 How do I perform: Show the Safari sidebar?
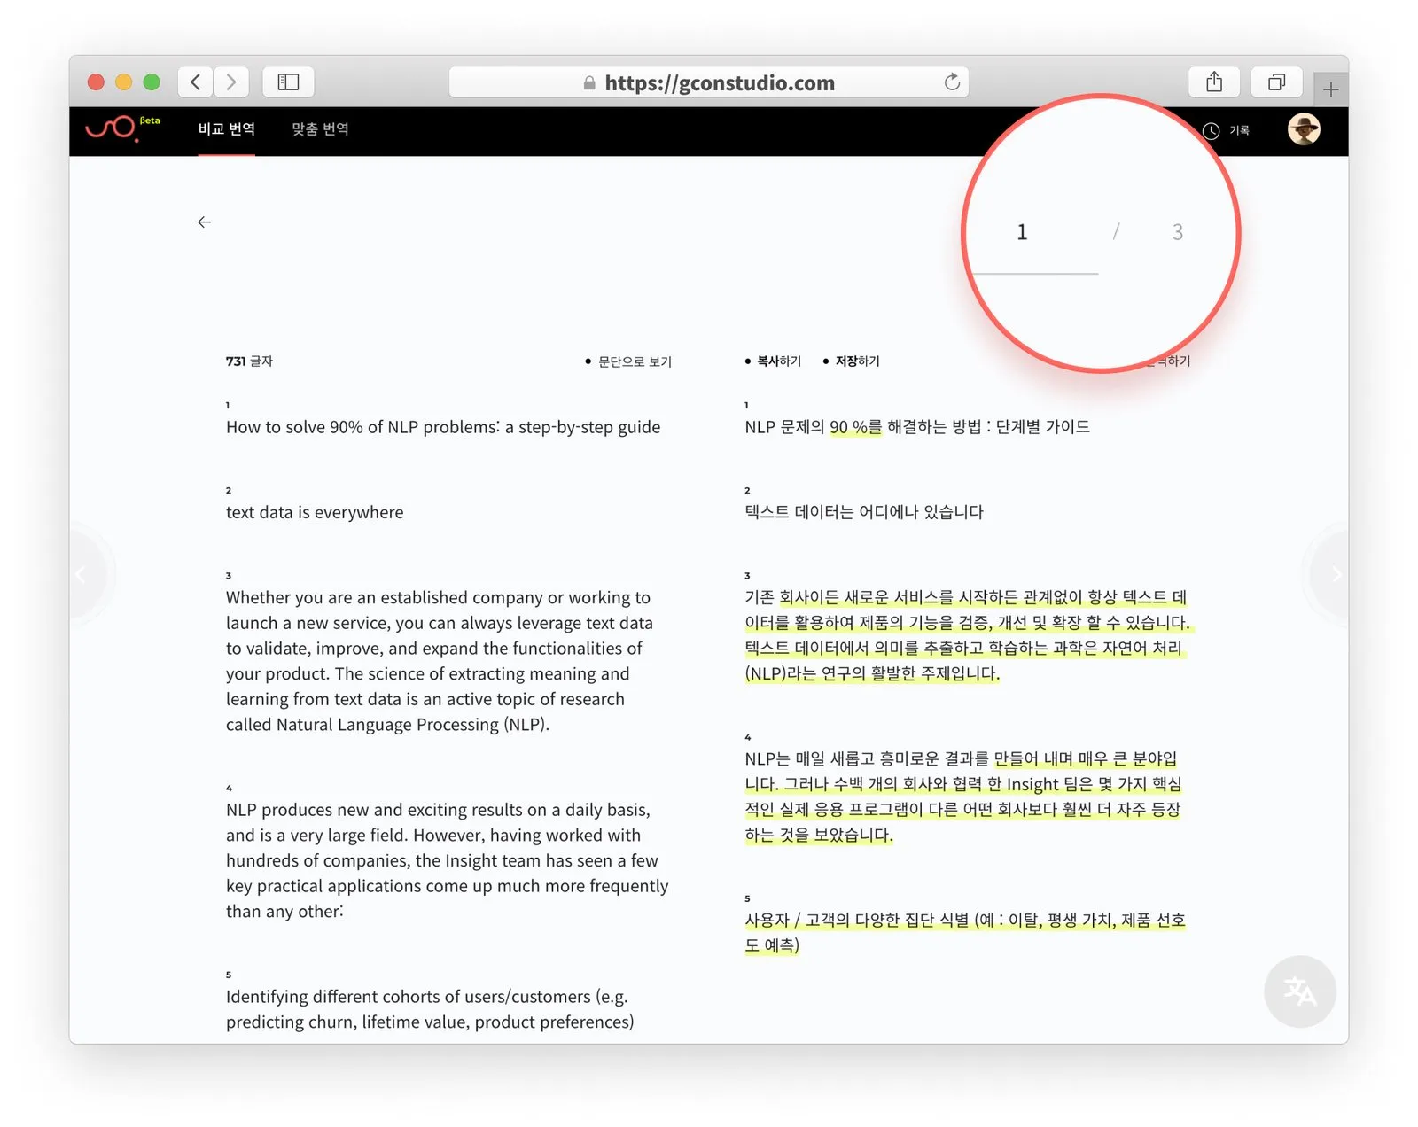point(289,82)
